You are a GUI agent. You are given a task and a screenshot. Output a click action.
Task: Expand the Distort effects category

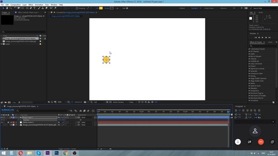click(249, 66)
